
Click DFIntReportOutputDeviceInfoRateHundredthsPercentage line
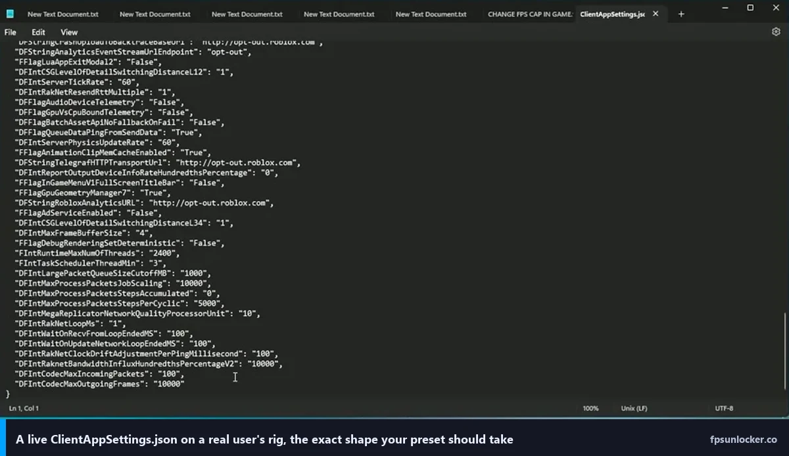147,173
